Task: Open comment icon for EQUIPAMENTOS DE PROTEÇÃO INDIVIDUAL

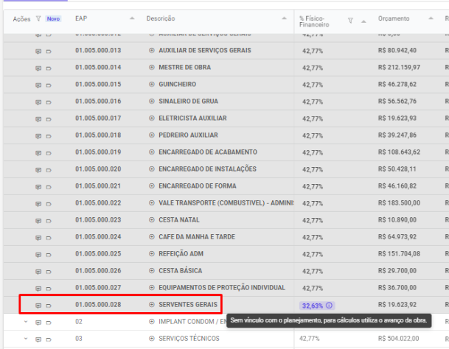Action: point(38,289)
